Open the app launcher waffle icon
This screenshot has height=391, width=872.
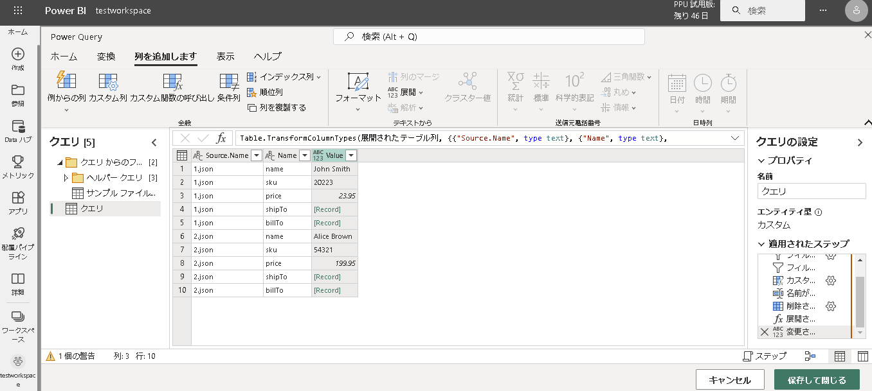tap(18, 10)
